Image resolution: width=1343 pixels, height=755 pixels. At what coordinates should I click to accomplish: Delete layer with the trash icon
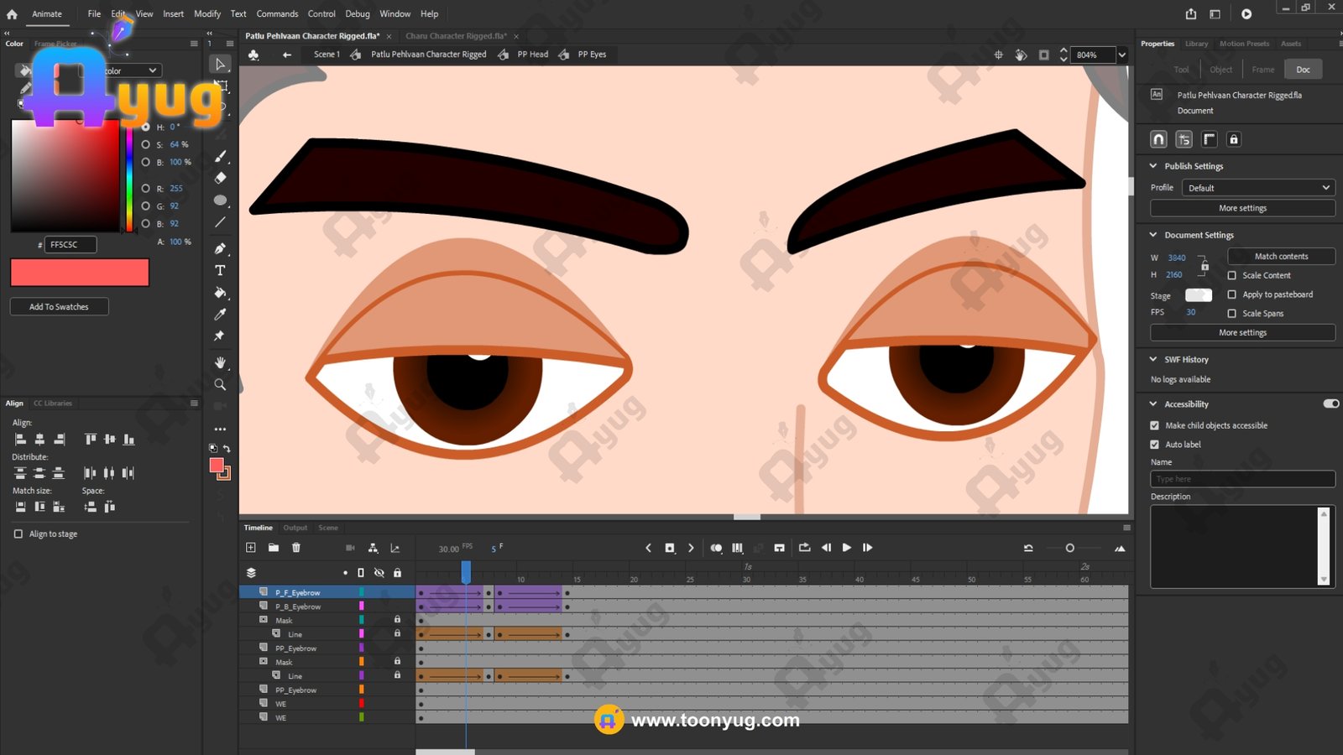click(296, 548)
